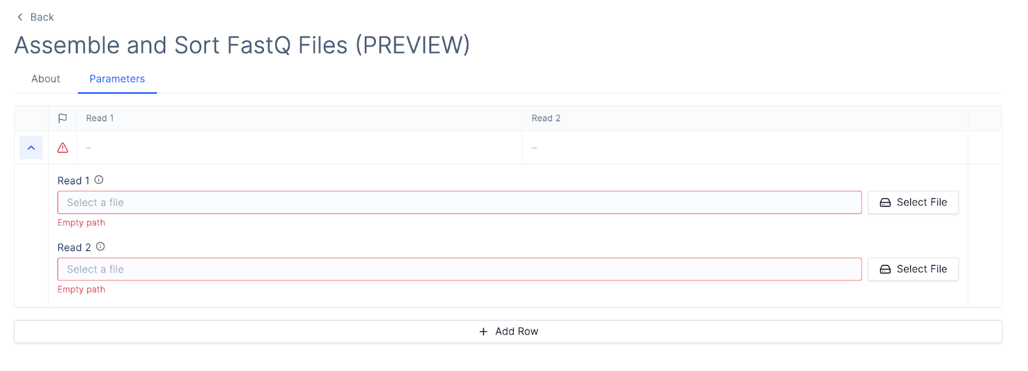
Task: Click the Empty path error message under Read 1
Action: click(81, 222)
